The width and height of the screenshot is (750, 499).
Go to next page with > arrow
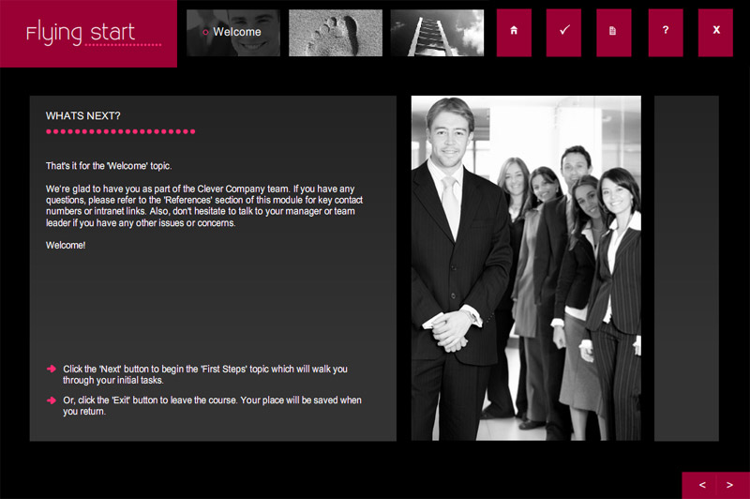[730, 485]
